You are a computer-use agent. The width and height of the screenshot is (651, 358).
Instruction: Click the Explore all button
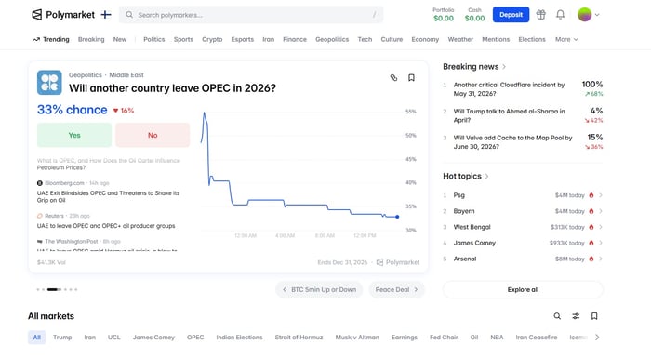point(523,289)
